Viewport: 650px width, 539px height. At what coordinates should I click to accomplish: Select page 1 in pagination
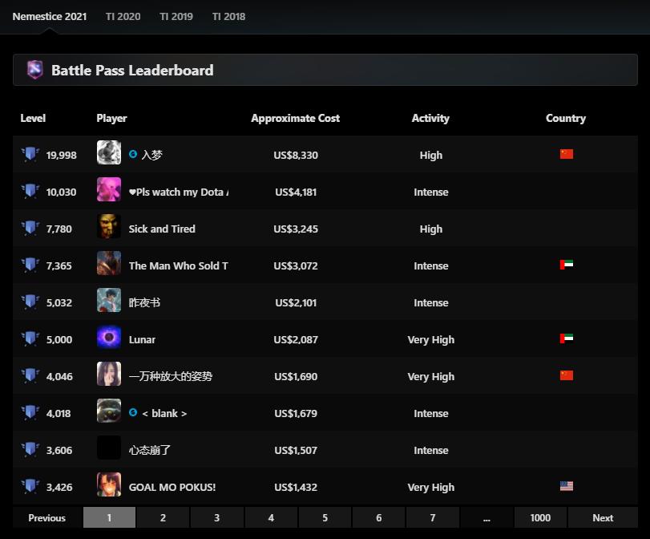coord(110,517)
